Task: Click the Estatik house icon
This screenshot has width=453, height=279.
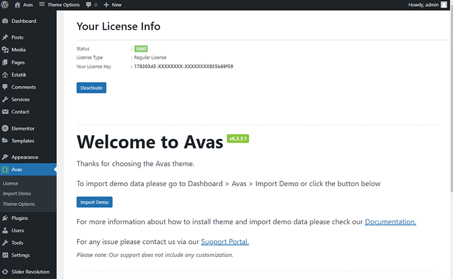Action: 5,75
